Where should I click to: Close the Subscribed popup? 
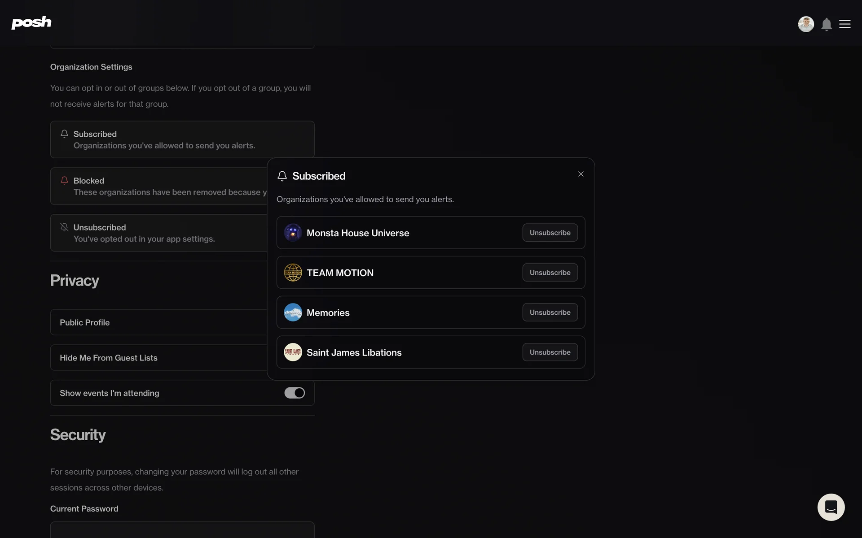pos(581,174)
